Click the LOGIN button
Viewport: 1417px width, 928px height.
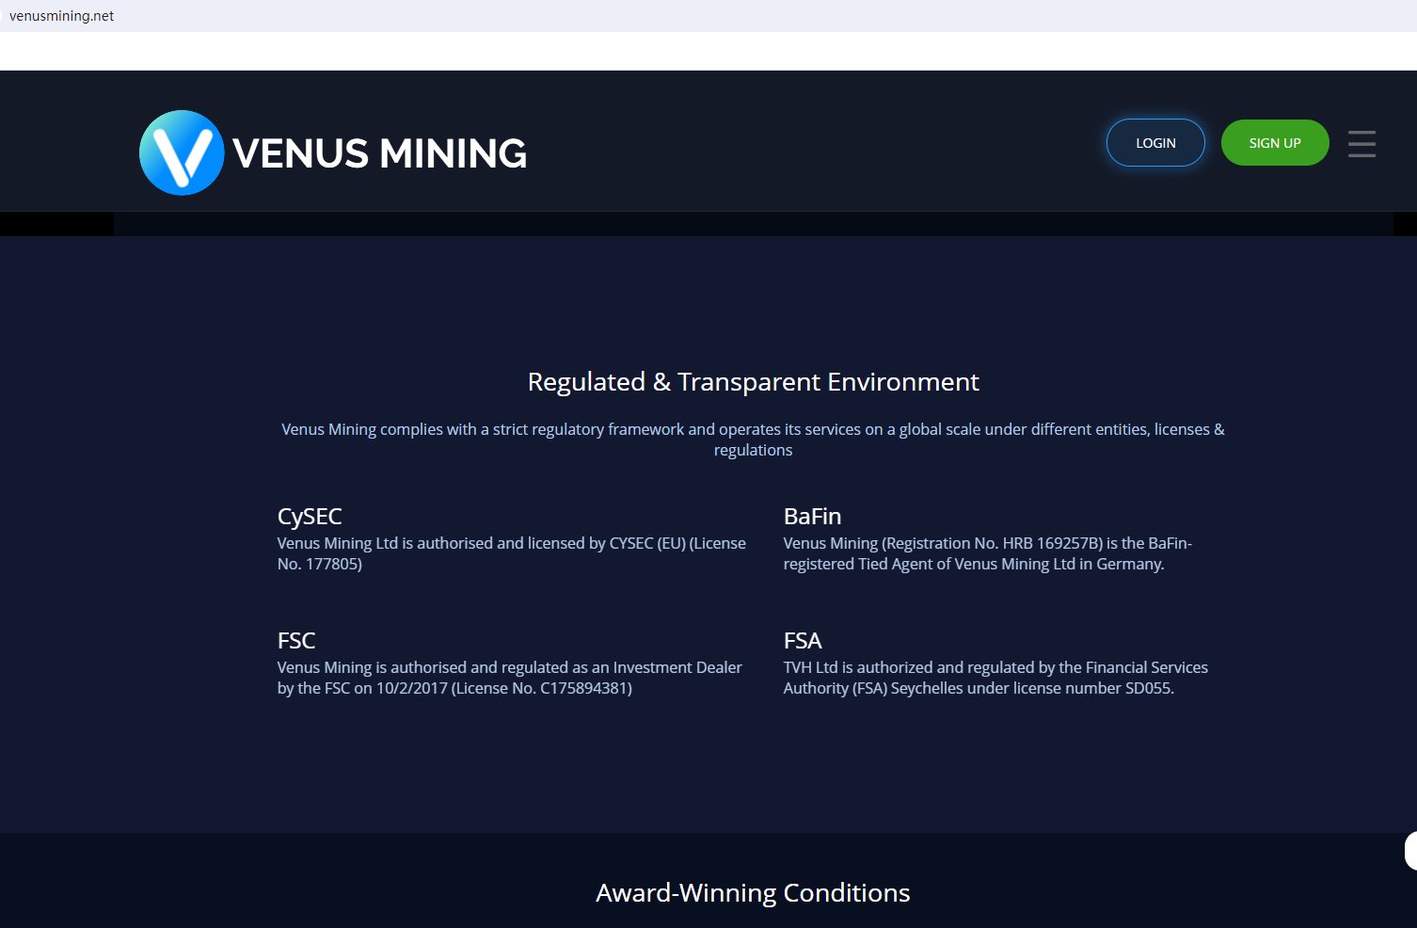(x=1155, y=143)
